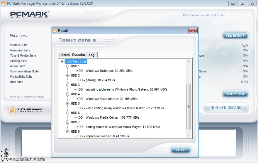Viewport: 258px width, 163px height.
Task: Select 'HDD - gaming: 18.734 MB/s' row
Action: click(96, 80)
